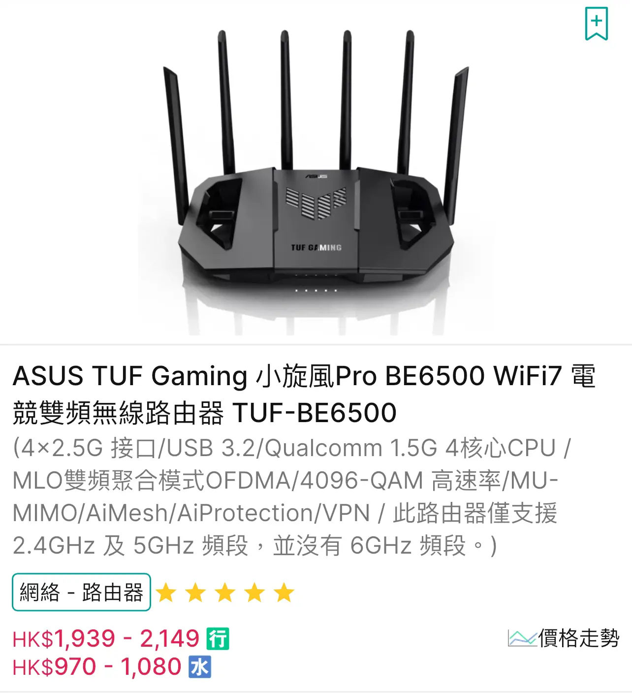Select the second rating star
632x694 pixels.
click(195, 593)
